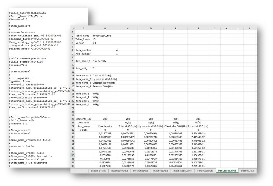
Task: Select column G header
Action: [x=214, y=28]
